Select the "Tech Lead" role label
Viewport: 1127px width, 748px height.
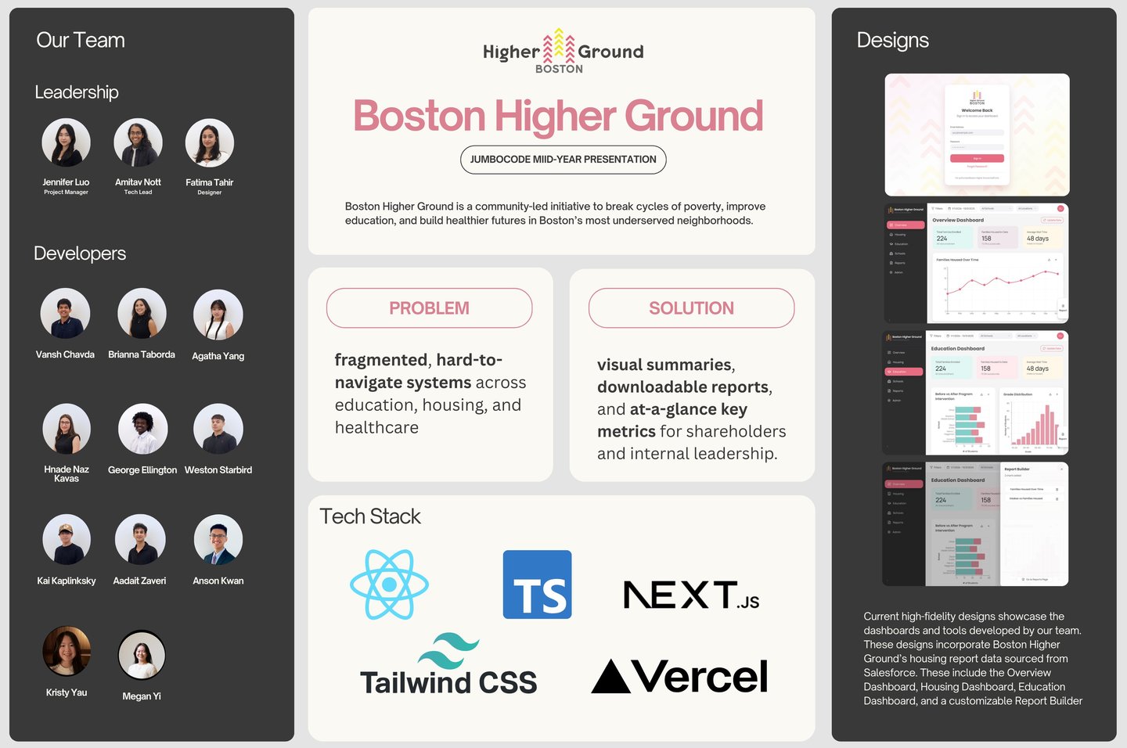point(138,192)
